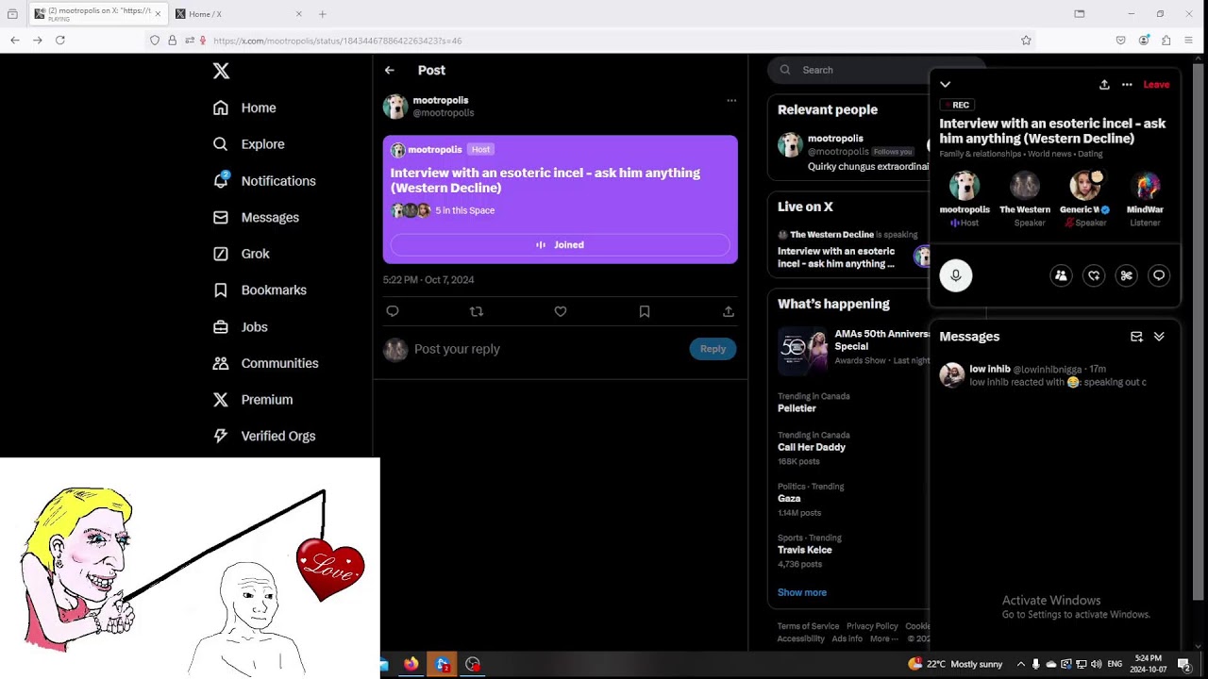Open Notifications in the sidebar
The width and height of the screenshot is (1208, 679).
click(x=277, y=181)
